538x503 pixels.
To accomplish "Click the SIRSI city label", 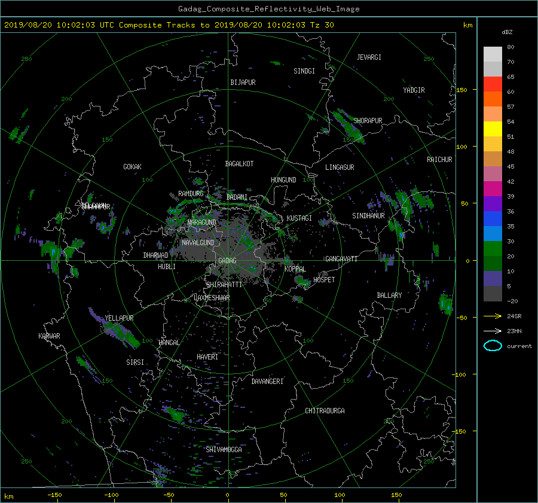I will tap(135, 362).
